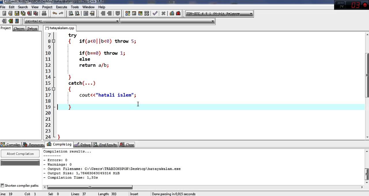Image resolution: width=369 pixels, height=196 pixels.
Task: Open the Project menu
Action: tap(47, 7)
